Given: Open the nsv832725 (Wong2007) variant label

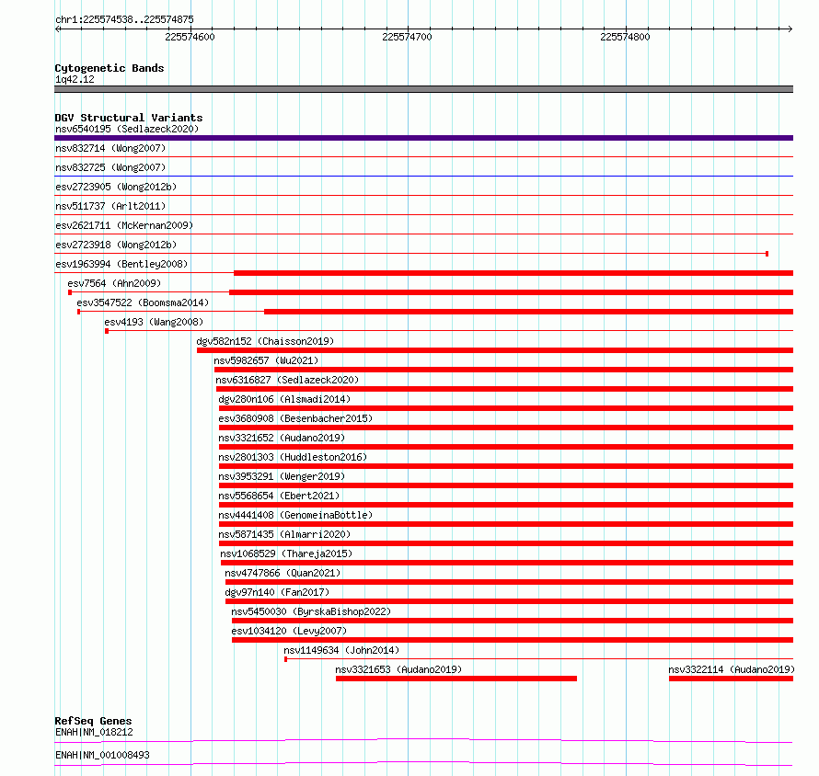Looking at the screenshot, I should (110, 167).
